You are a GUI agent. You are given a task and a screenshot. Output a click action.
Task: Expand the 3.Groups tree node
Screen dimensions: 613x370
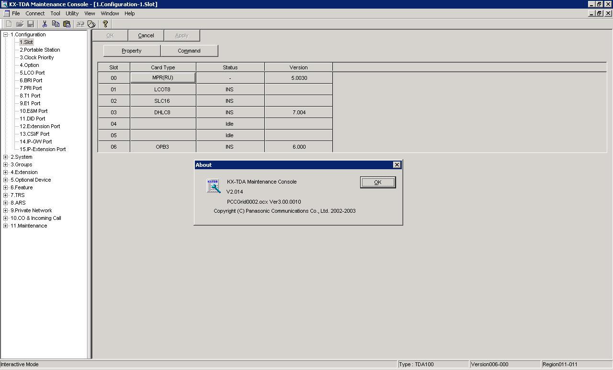point(6,164)
